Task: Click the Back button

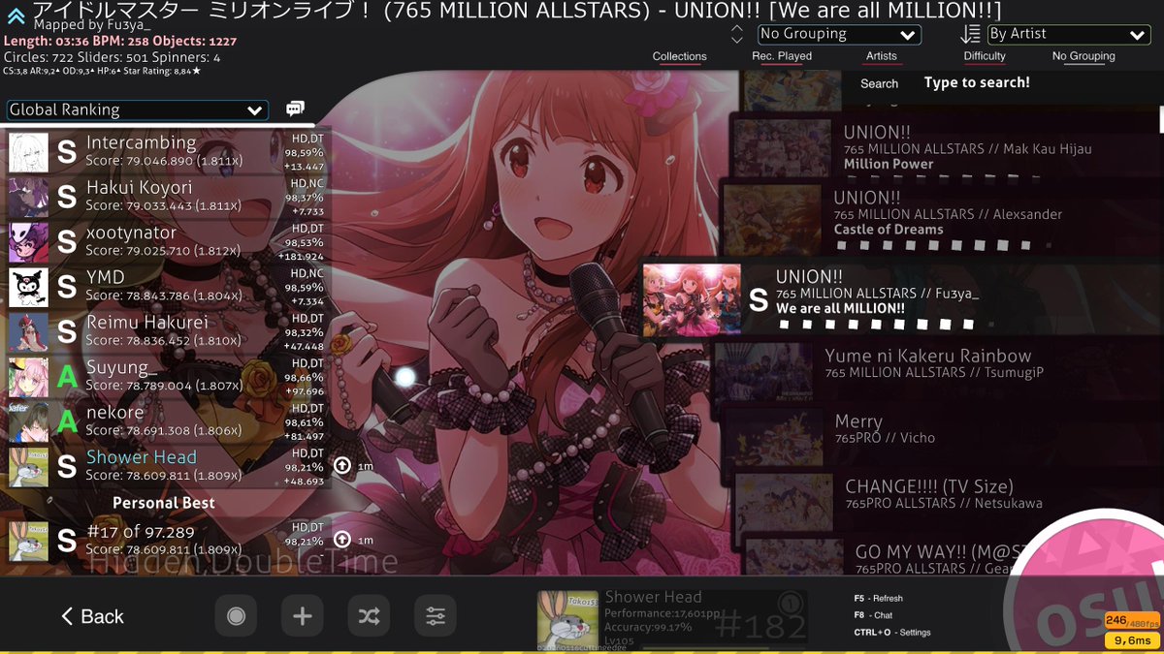Action: click(x=92, y=616)
